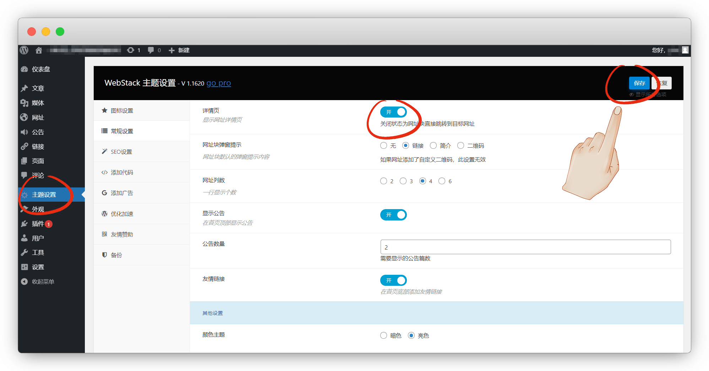Toggle the 友情链接 switch
Image resolution: width=709 pixels, height=371 pixels.
click(393, 280)
